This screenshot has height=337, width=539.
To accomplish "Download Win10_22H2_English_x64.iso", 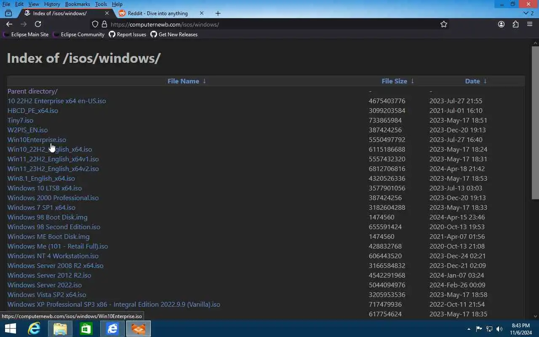I will point(50,149).
